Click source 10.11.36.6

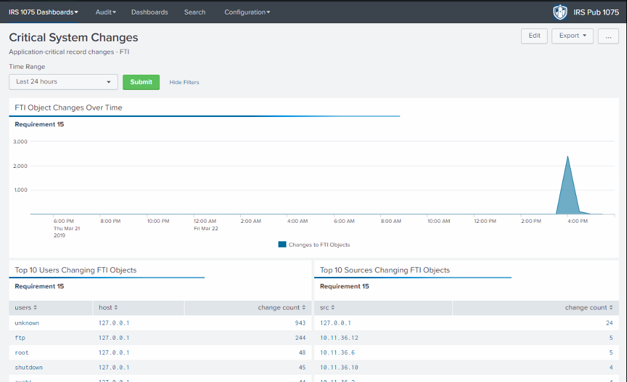[337, 352]
